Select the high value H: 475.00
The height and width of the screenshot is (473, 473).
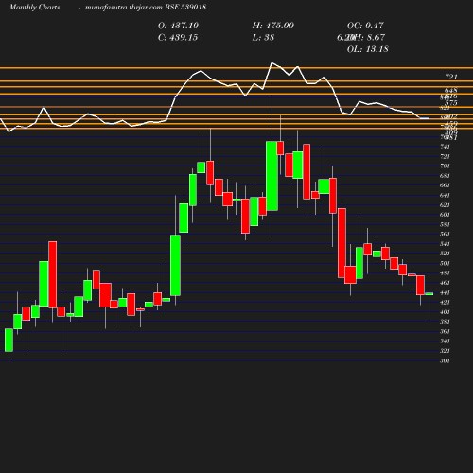click(273, 26)
